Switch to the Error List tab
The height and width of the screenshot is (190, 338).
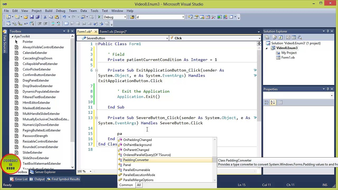(18, 179)
